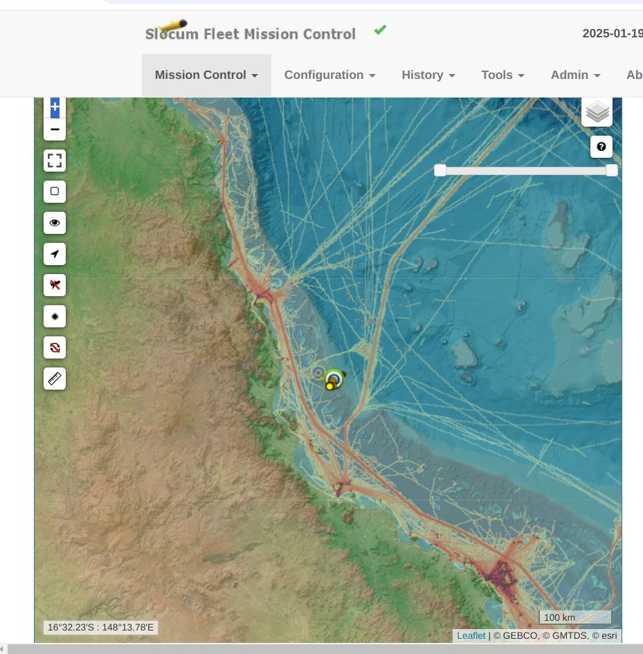
Task: Click the 100 km scale bar
Action: tap(575, 617)
